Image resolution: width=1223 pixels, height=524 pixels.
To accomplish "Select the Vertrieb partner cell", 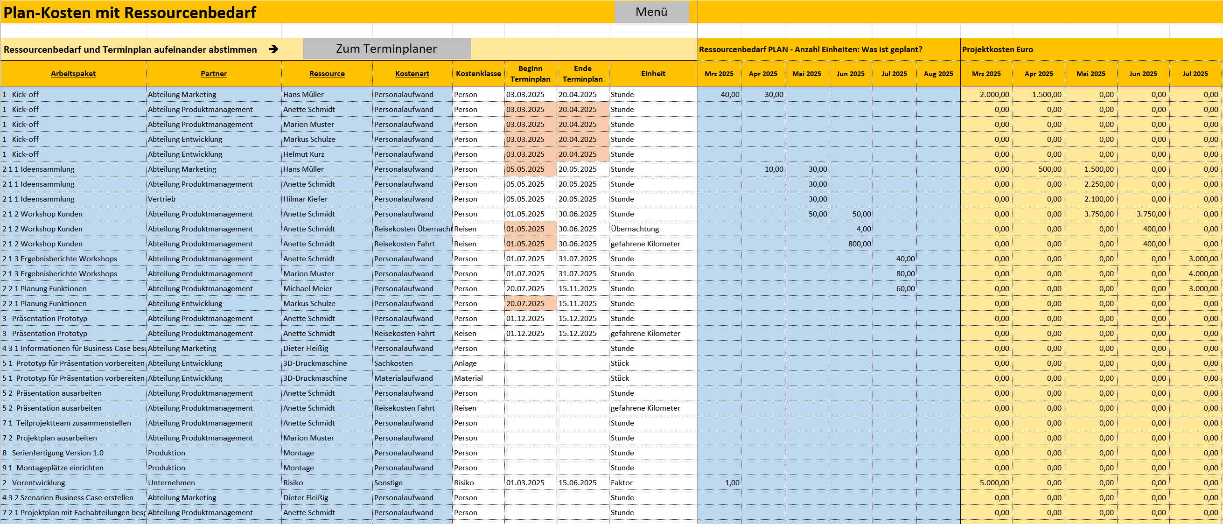I will pos(214,199).
